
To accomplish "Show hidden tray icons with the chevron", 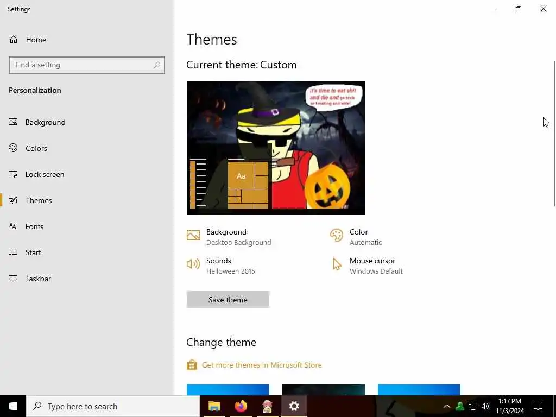I will (x=447, y=406).
